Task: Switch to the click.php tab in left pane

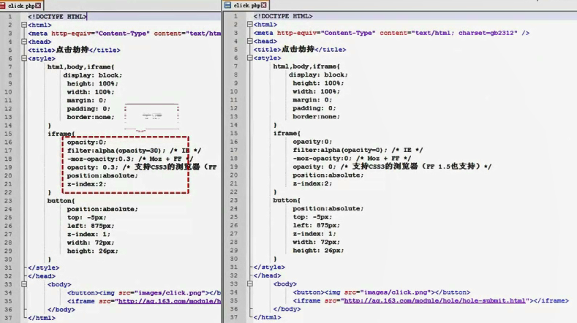Action: tap(21, 6)
